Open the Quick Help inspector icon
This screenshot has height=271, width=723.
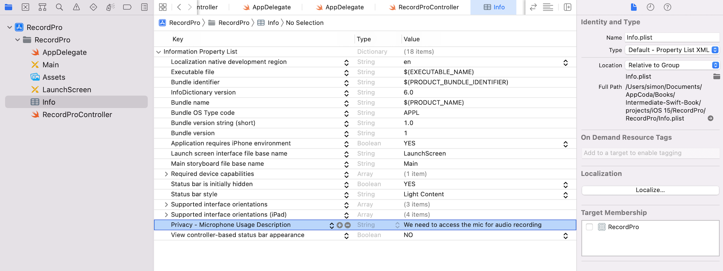click(667, 7)
